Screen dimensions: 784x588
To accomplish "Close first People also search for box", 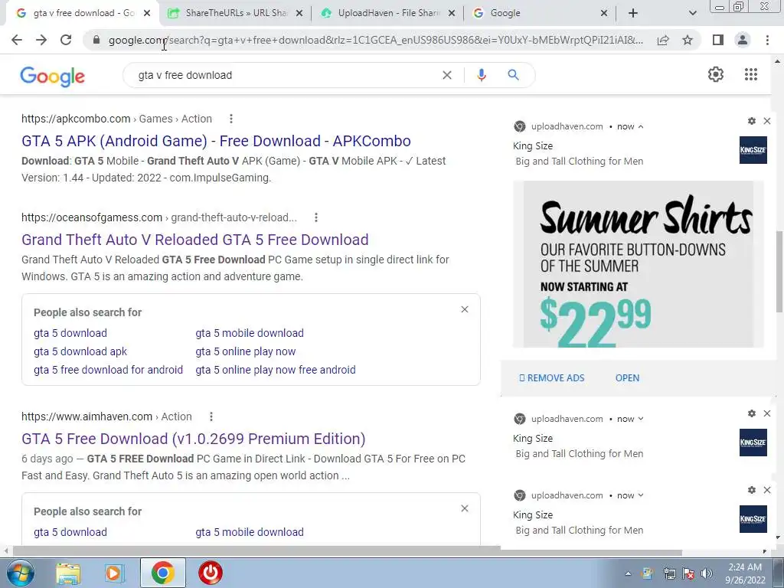I will pos(465,309).
